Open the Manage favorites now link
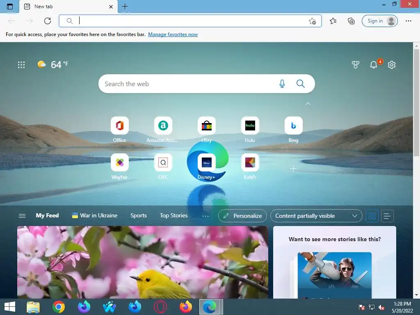 (x=173, y=34)
